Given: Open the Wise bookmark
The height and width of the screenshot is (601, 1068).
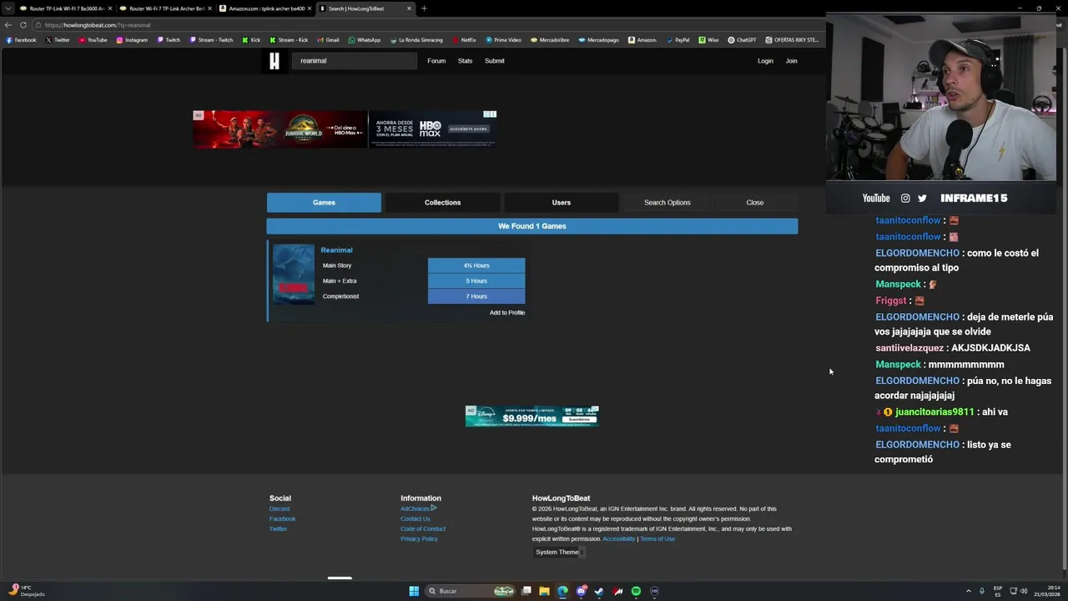Looking at the screenshot, I should tap(708, 40).
